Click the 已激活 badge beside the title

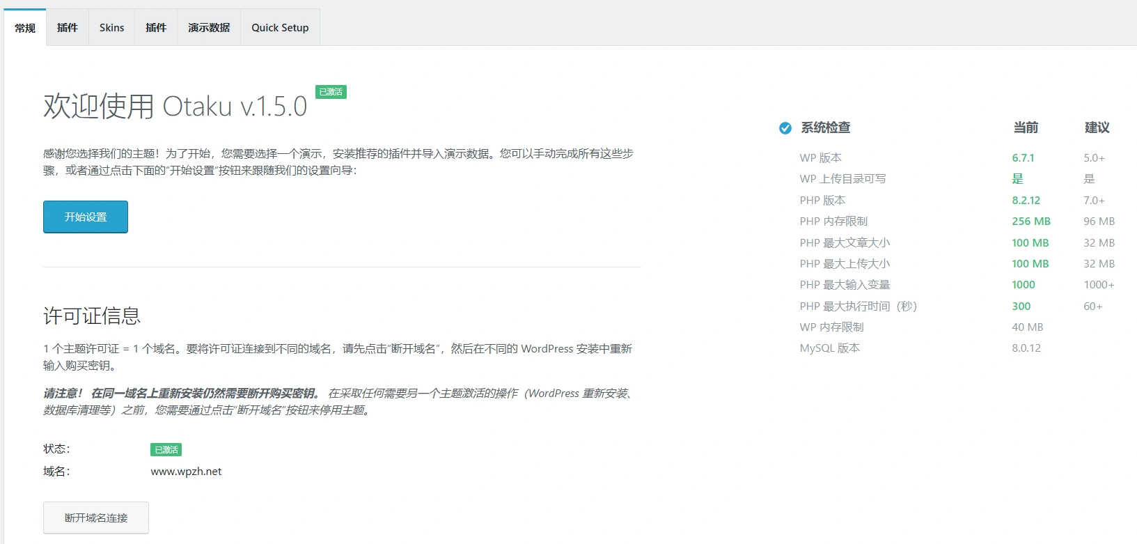(331, 92)
